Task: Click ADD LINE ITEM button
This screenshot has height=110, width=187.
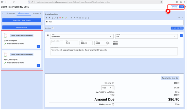Action: [x=177, y=28]
